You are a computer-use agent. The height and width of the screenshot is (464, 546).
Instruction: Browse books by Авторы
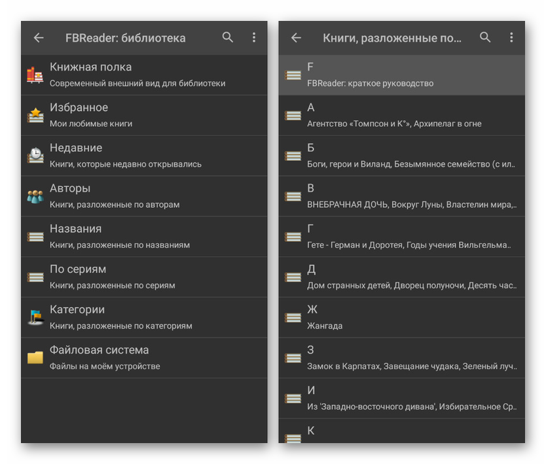(x=144, y=196)
